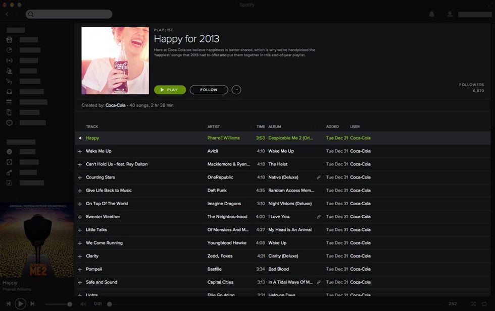This screenshot has height=311, width=495.
Task: Open the Play Queue icon in sidebar
Action: point(9,102)
